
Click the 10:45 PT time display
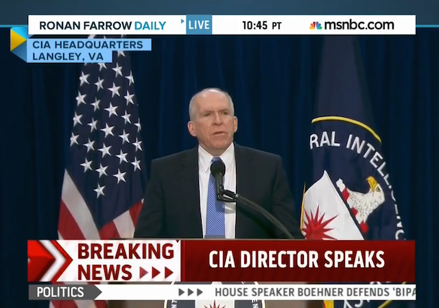click(x=261, y=25)
